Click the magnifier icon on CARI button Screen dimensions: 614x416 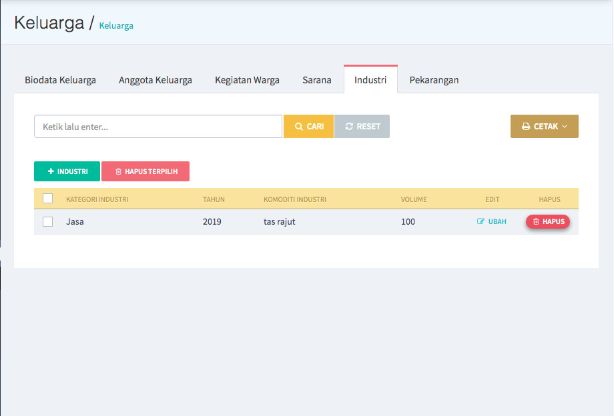(x=299, y=127)
